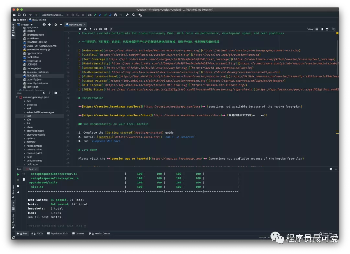Image resolution: width=350 pixels, height=254 pixels.
Task: Click the Synchronize refresh toolbar icon
Action: (24, 15)
